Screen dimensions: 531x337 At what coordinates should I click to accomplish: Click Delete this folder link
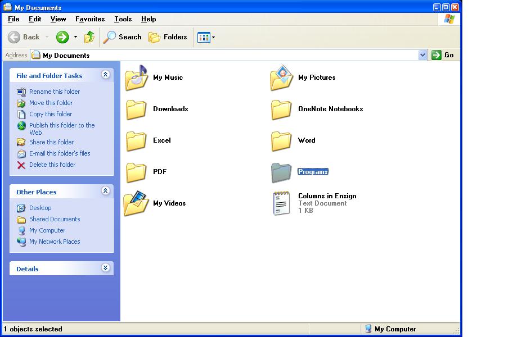click(52, 165)
